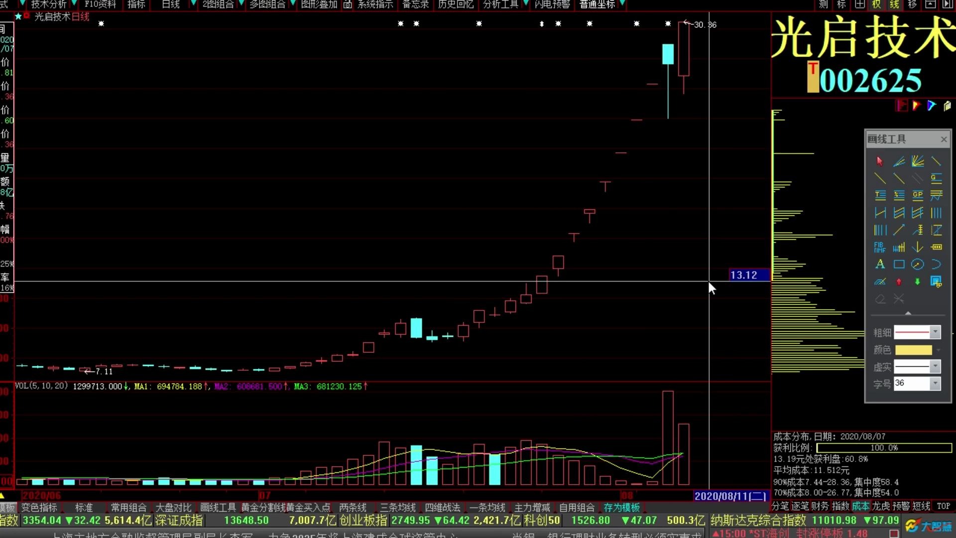Screen dimensions: 956x538
Task: Toggle the 移 move button
Action: point(912,4)
